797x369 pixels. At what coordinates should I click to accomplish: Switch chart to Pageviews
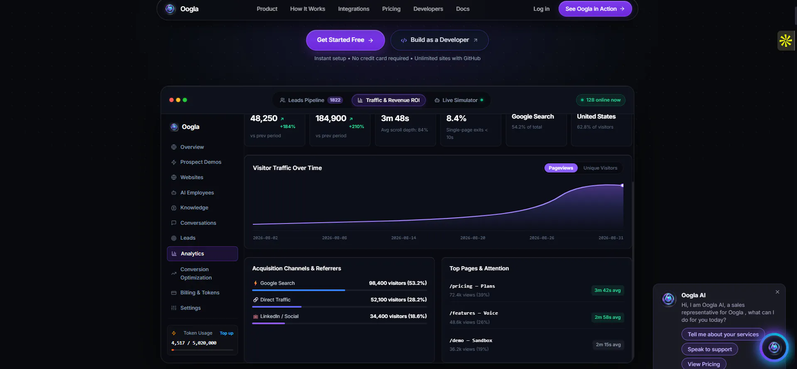click(x=561, y=168)
